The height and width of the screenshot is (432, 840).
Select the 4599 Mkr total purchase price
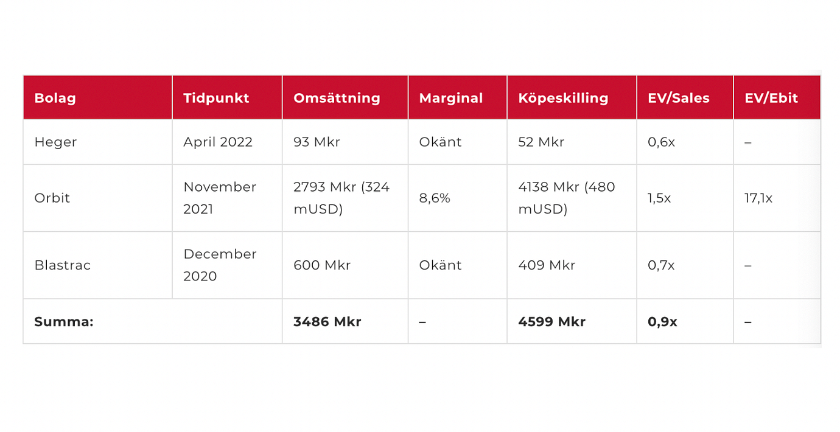pos(551,321)
